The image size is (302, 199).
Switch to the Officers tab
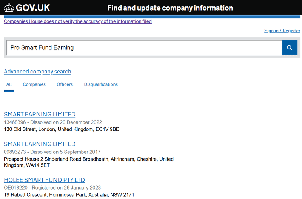tap(65, 84)
